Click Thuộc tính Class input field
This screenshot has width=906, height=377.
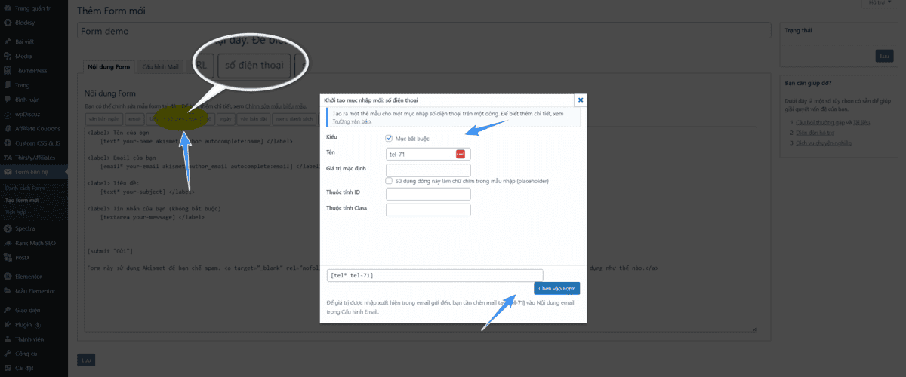tap(428, 210)
